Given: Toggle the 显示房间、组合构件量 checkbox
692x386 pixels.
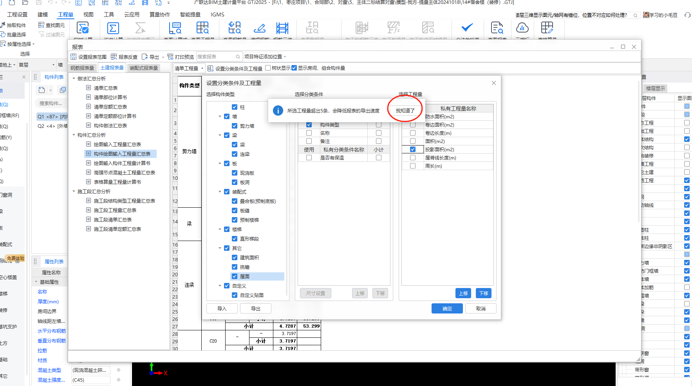Looking at the screenshot, I should pos(294,68).
